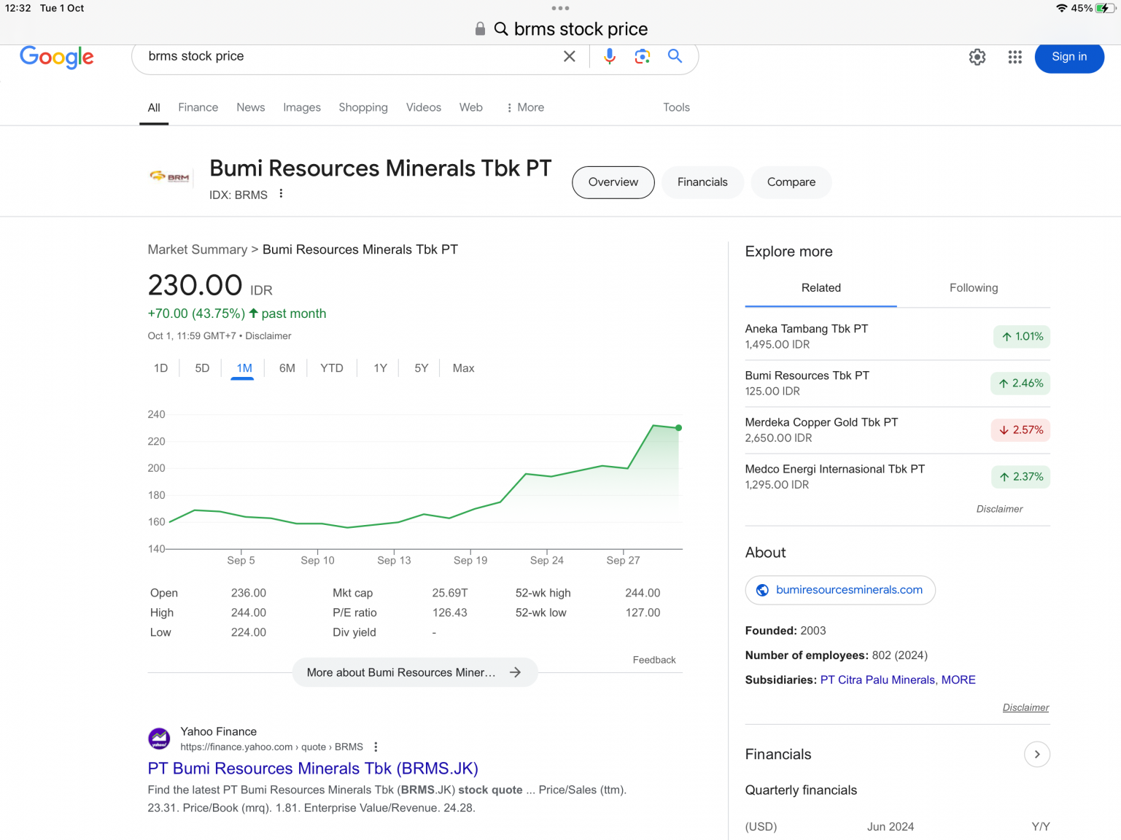The height and width of the screenshot is (840, 1121).
Task: Show the 1Y chart range
Action: [x=380, y=368]
